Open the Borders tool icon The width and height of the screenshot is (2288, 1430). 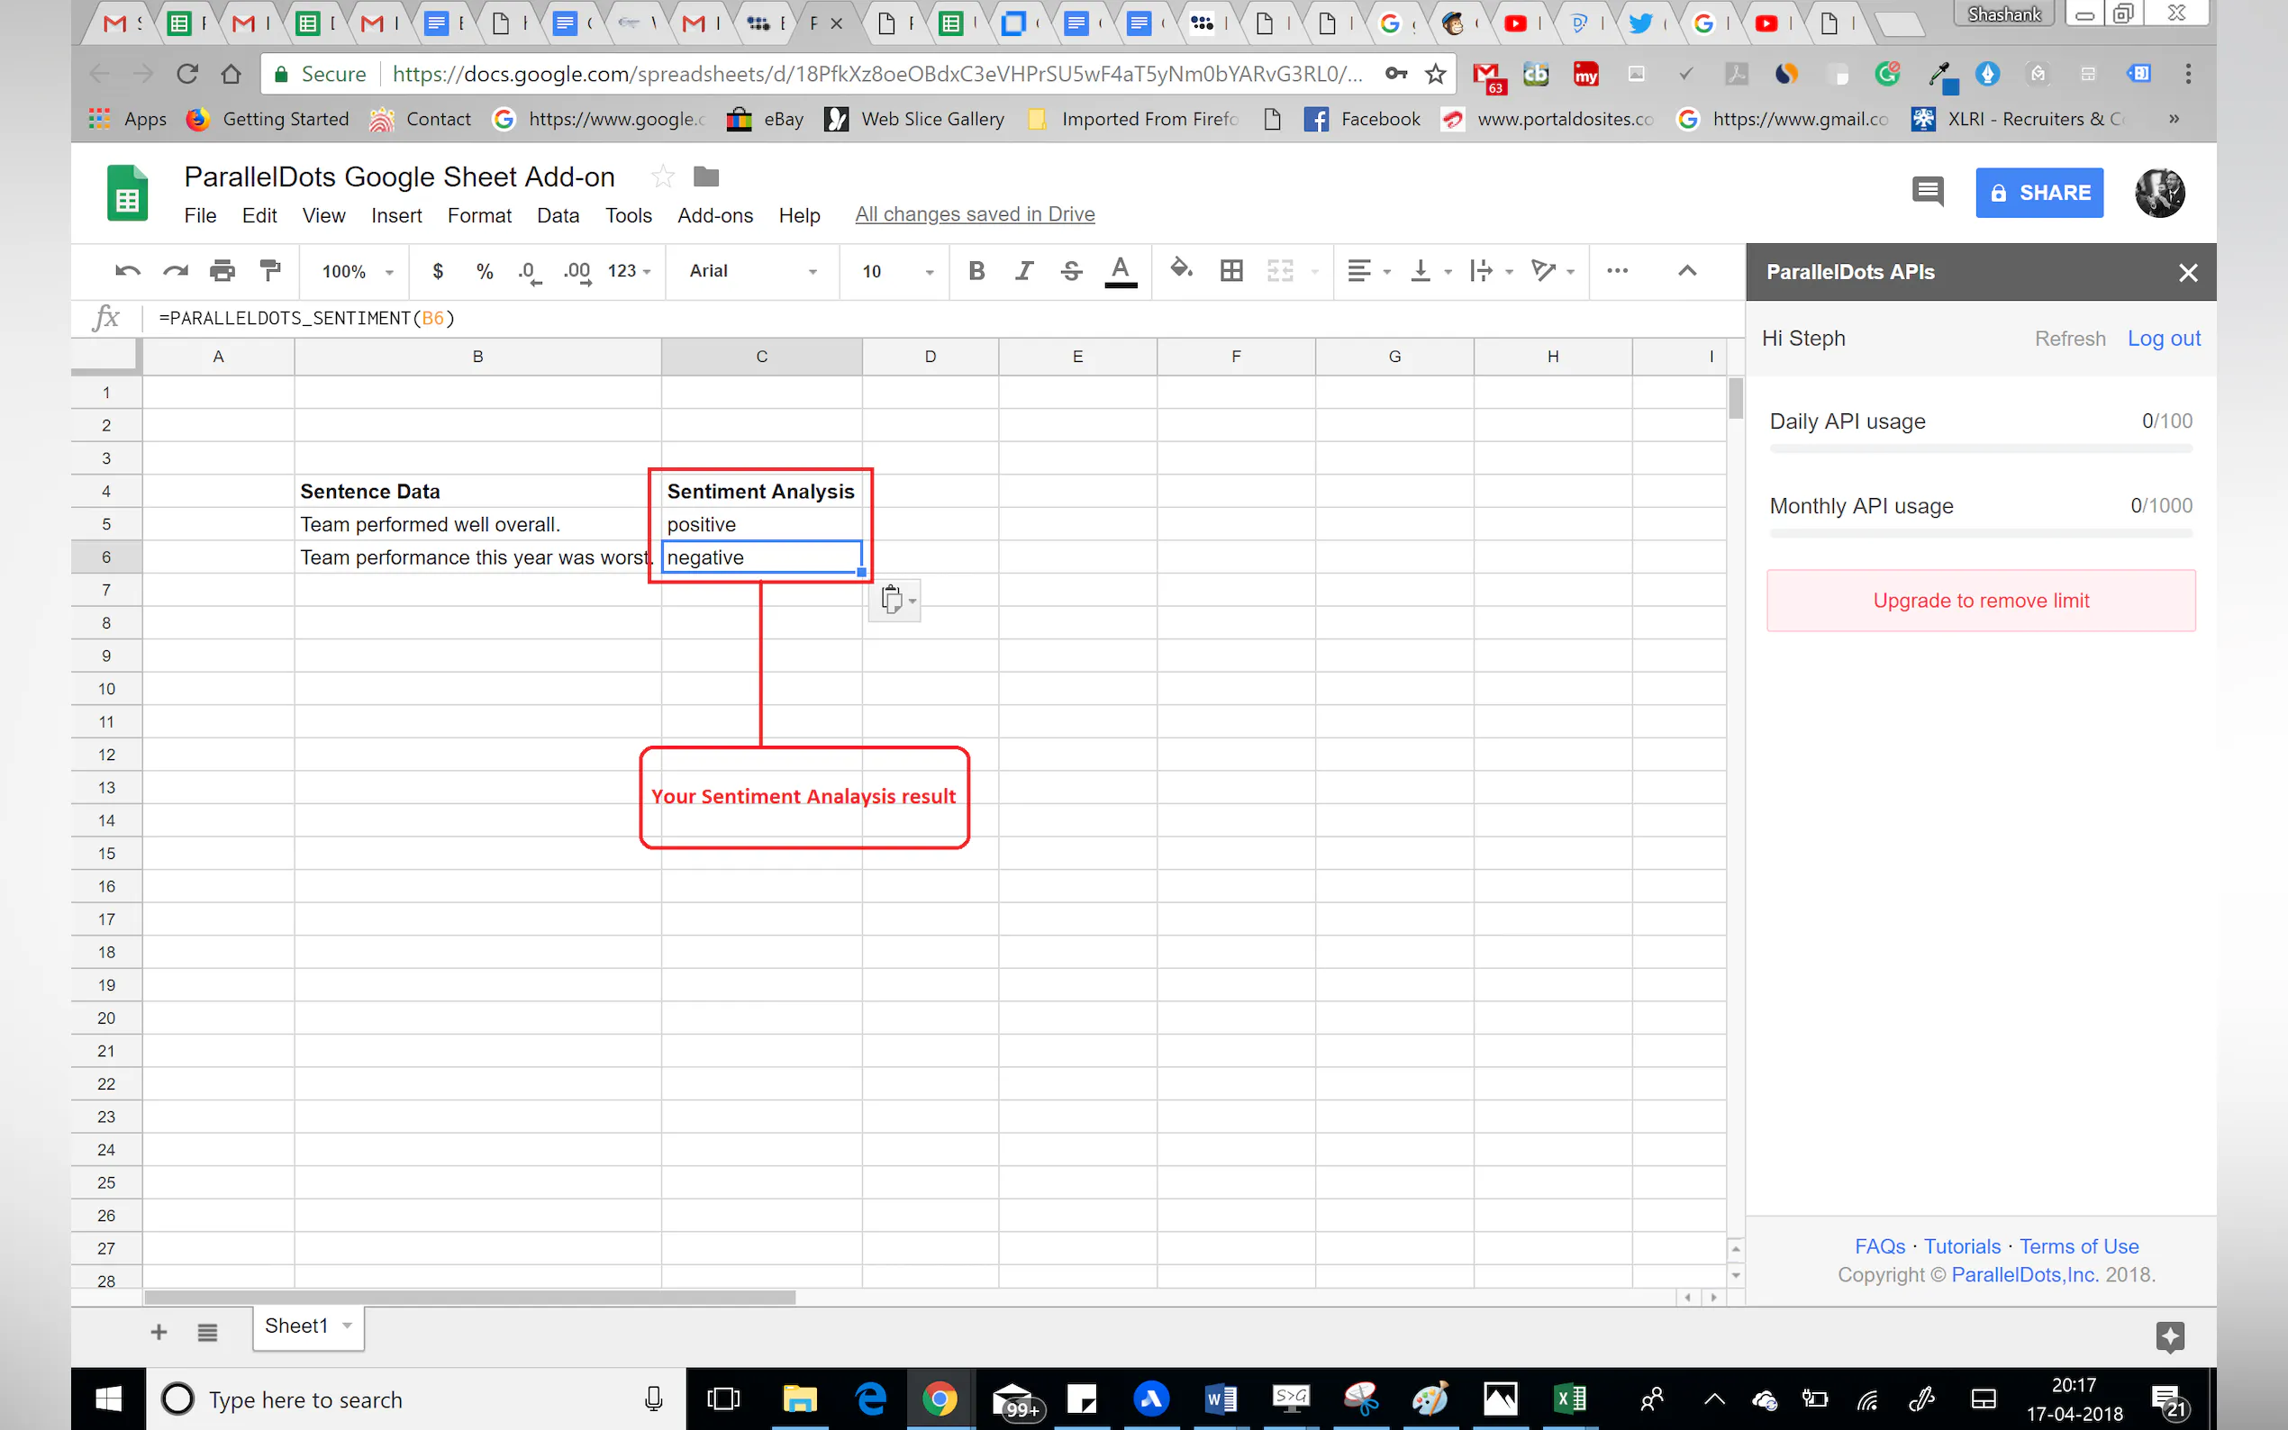(1230, 271)
